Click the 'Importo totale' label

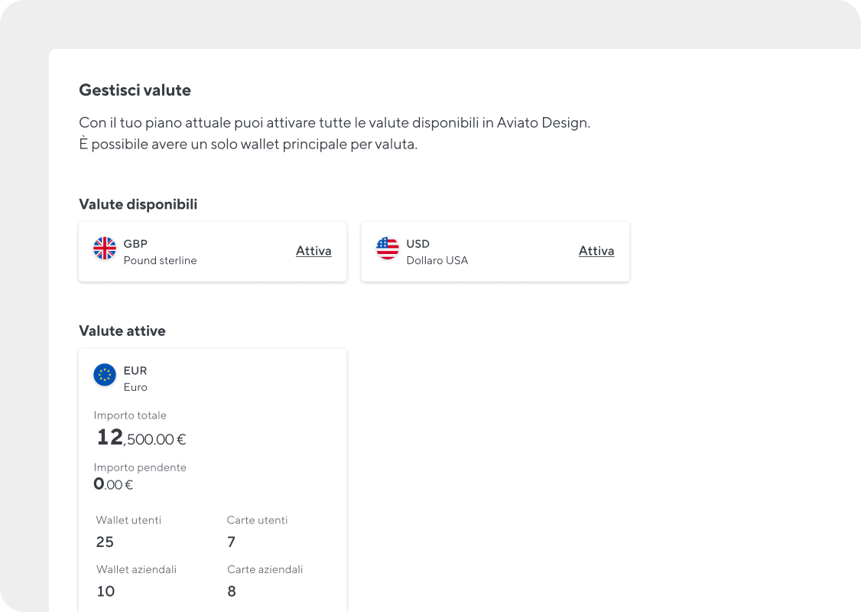click(x=130, y=415)
